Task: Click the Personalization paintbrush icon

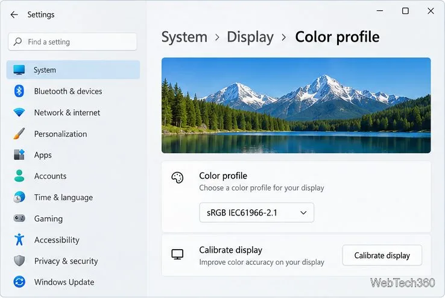Action: click(x=19, y=134)
